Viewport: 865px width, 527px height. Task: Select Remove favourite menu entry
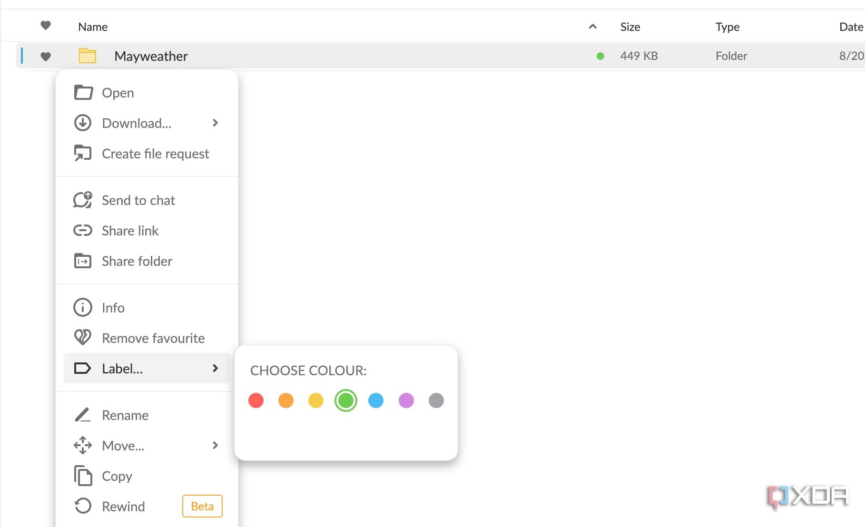point(147,338)
